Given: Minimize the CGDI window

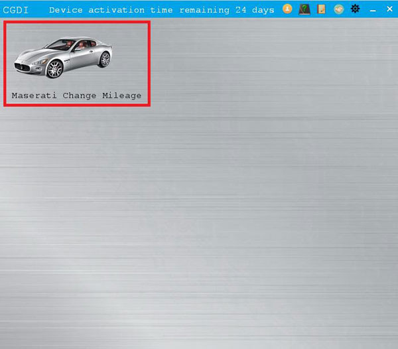Looking at the screenshot, I should [x=373, y=11].
